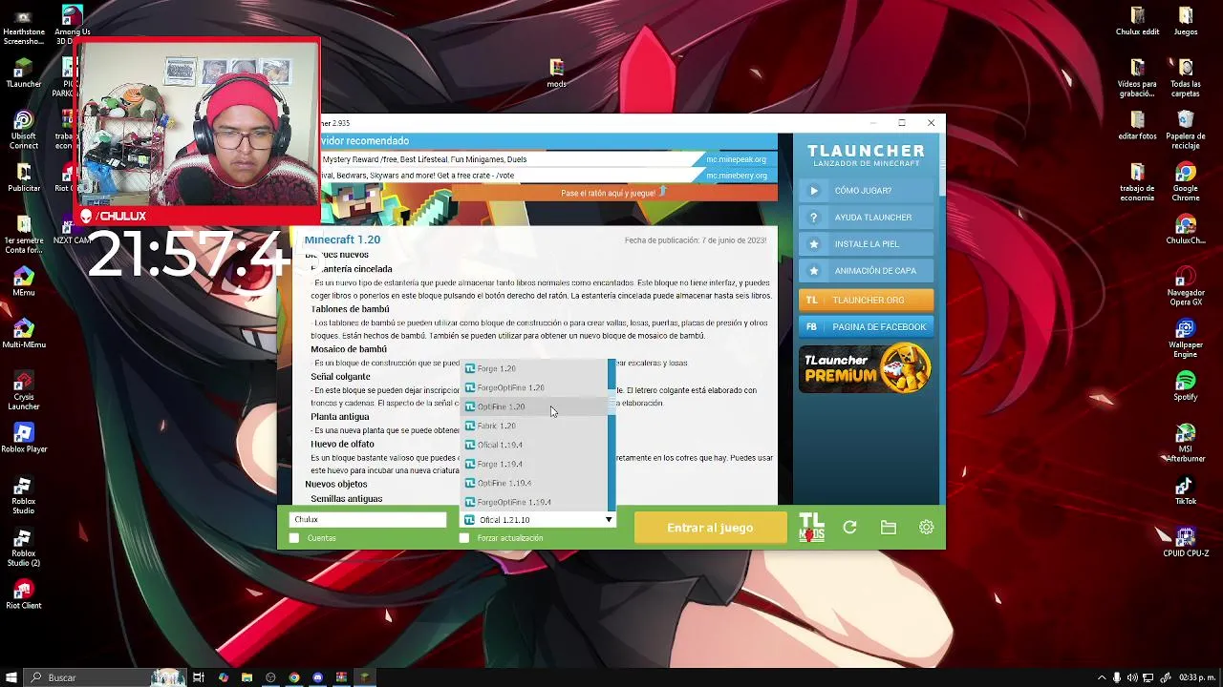Open Crysis Launcher desktop icon
Viewport: 1223px width, 687px height.
point(23,390)
